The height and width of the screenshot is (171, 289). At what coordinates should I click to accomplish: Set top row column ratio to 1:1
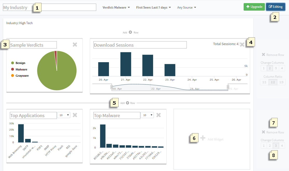pyautogui.click(x=264, y=82)
